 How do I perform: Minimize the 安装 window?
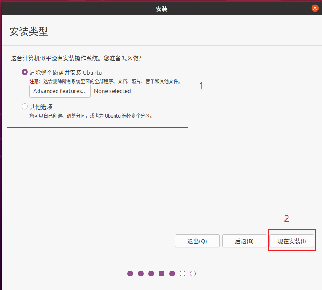coord(301,9)
